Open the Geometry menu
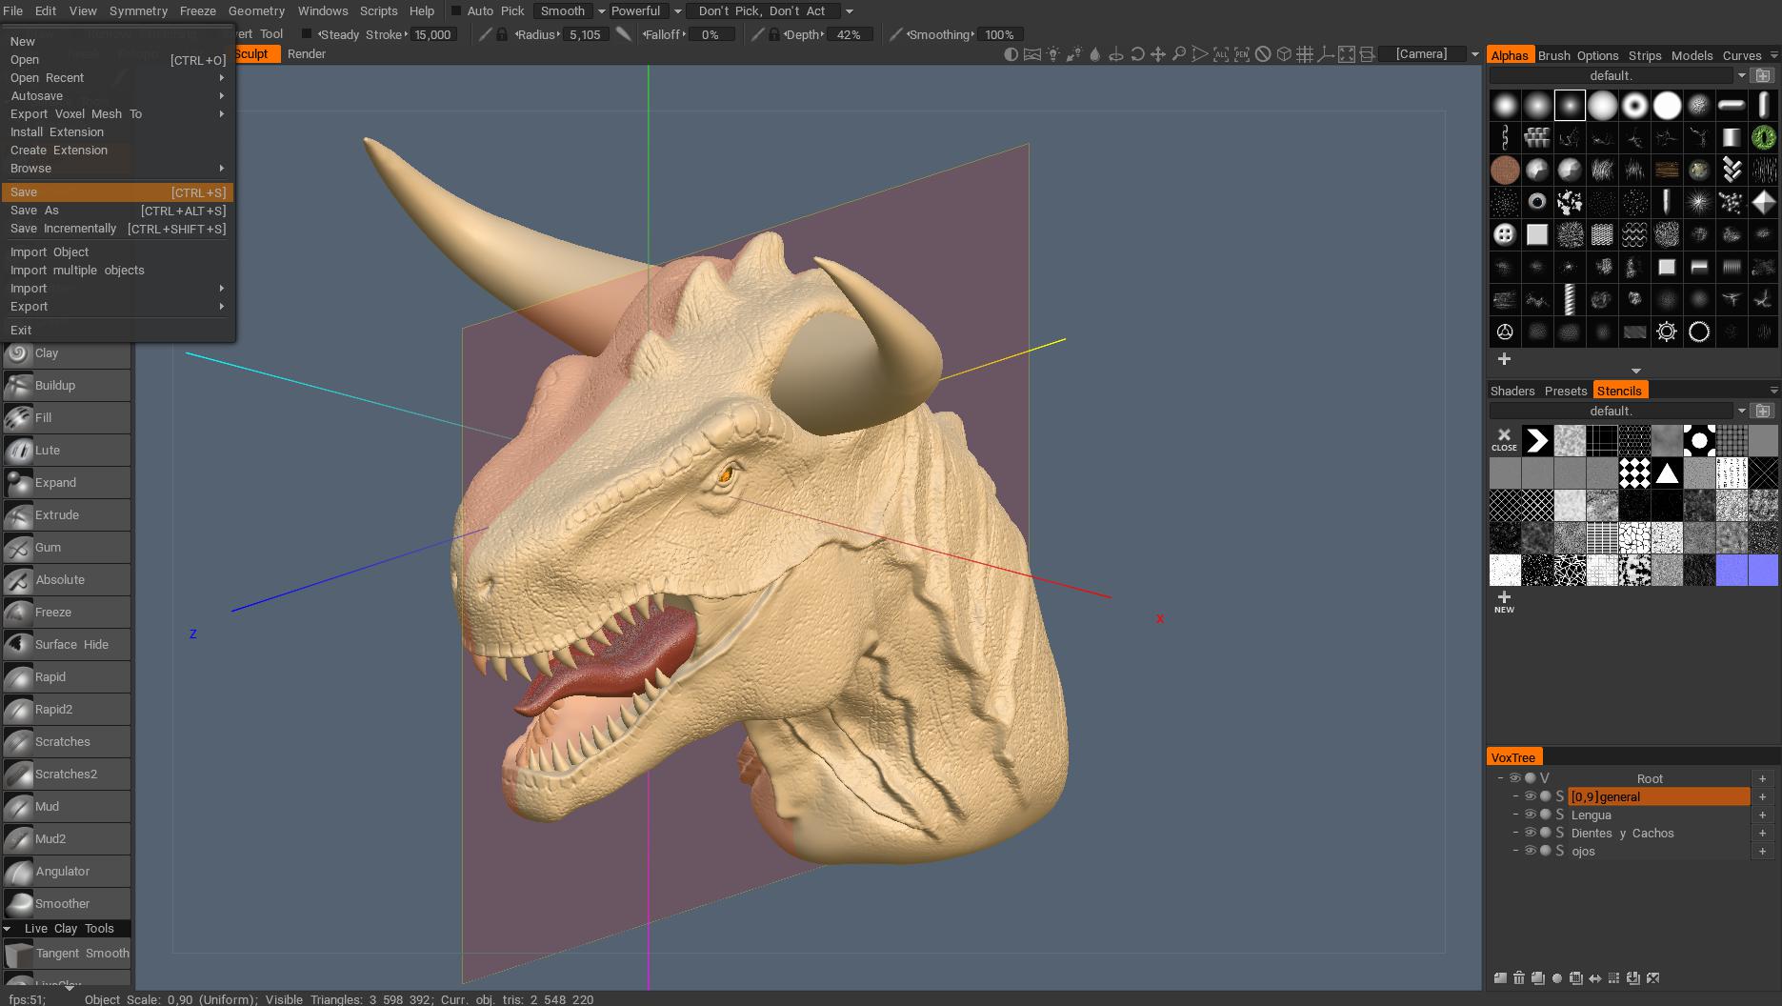This screenshot has height=1006, width=1782. click(x=256, y=11)
